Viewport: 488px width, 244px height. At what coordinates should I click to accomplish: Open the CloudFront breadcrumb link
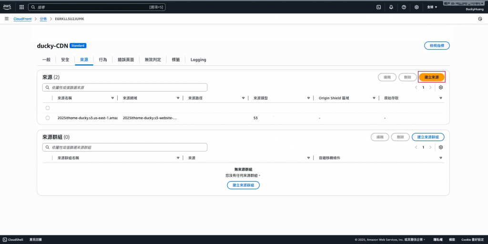(22, 19)
